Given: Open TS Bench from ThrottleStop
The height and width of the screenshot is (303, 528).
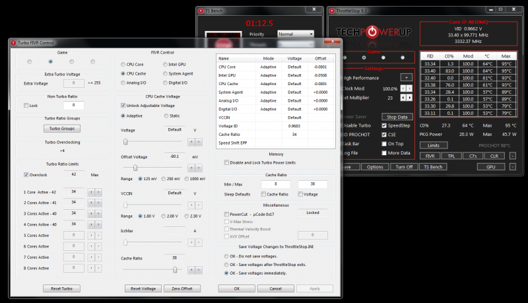Looking at the screenshot, I should [433, 167].
